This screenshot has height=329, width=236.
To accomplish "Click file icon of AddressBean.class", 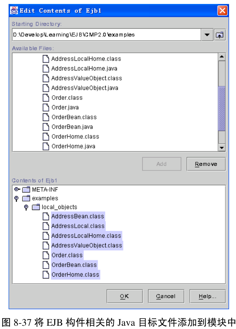I will (x=46, y=216).
